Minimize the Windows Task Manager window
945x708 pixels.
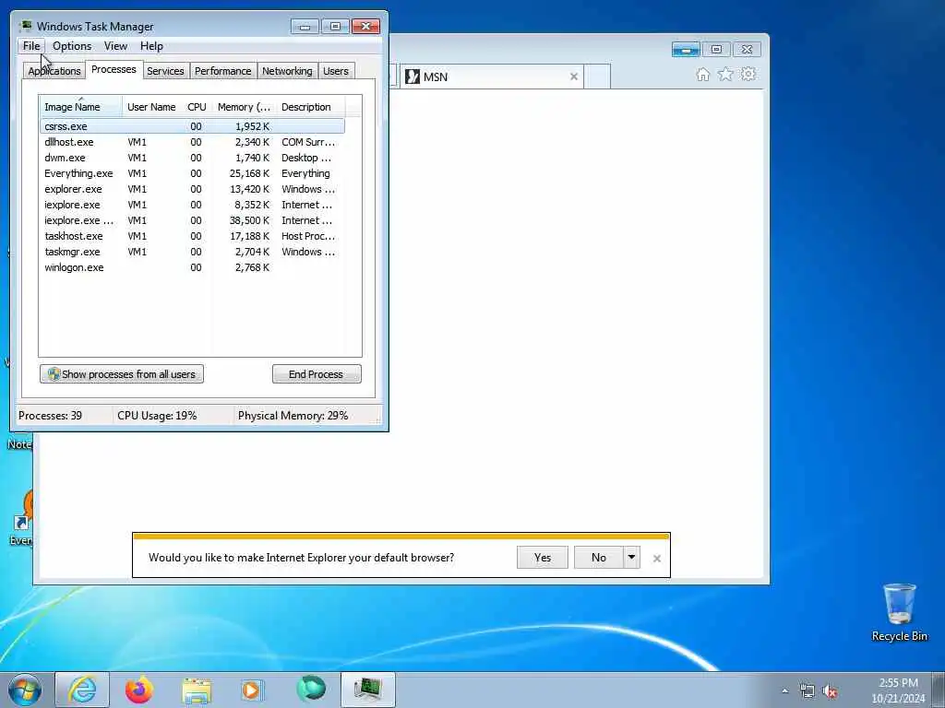pyautogui.click(x=305, y=27)
